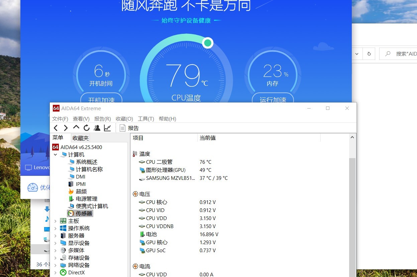
Task: Expand the 主板 tree node
Action: (56, 221)
